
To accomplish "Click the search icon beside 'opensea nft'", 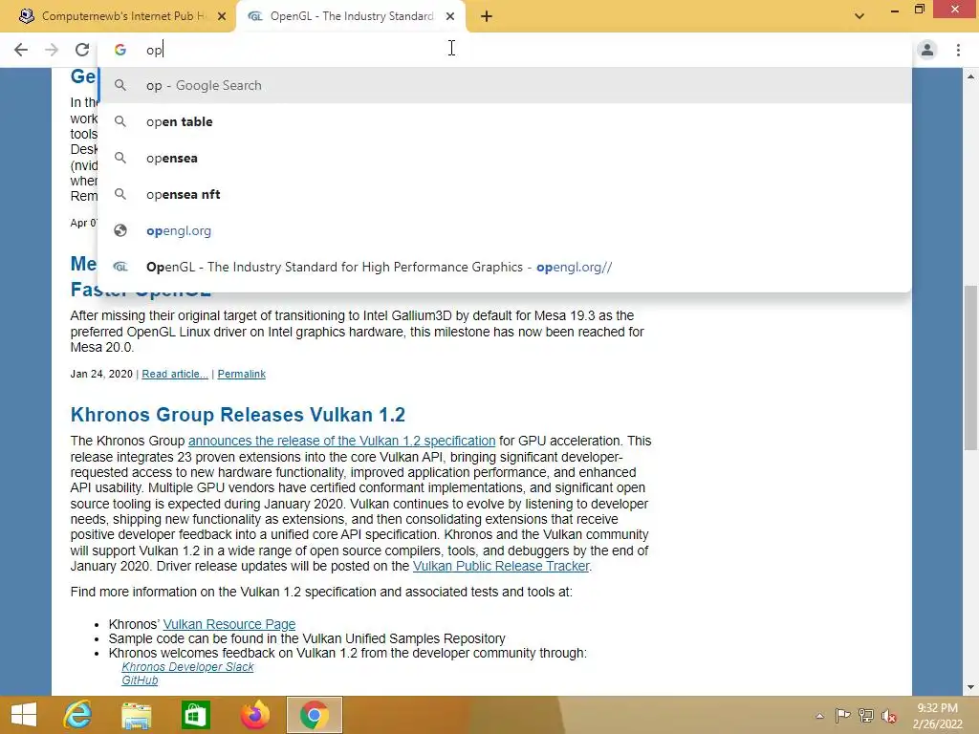I will coord(120,194).
